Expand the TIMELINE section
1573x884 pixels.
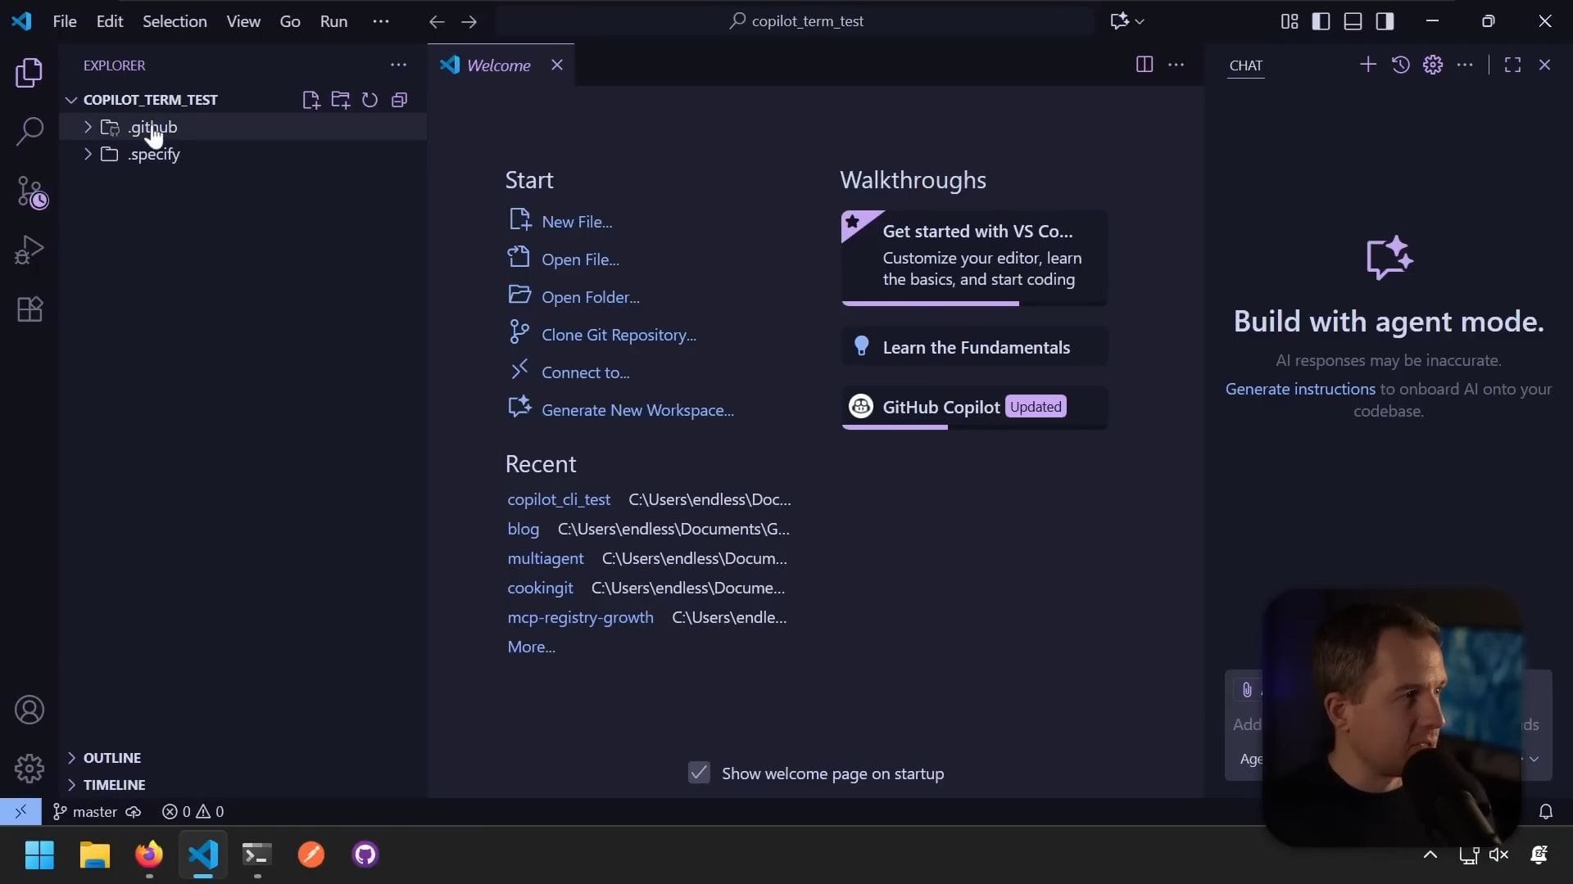[x=114, y=785]
